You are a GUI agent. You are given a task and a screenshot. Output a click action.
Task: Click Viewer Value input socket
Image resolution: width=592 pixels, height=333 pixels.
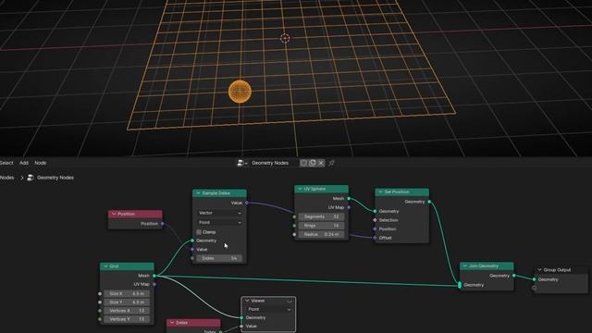pos(241,327)
